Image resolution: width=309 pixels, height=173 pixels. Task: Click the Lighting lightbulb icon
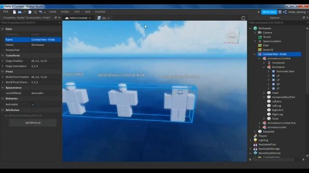255,140
